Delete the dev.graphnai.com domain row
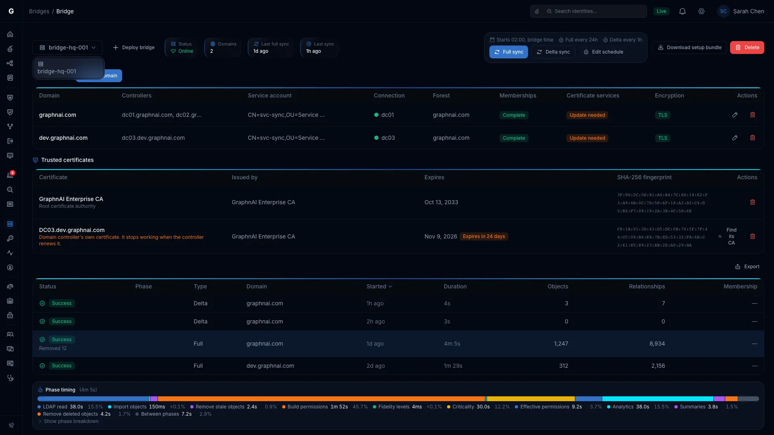 click(753, 138)
